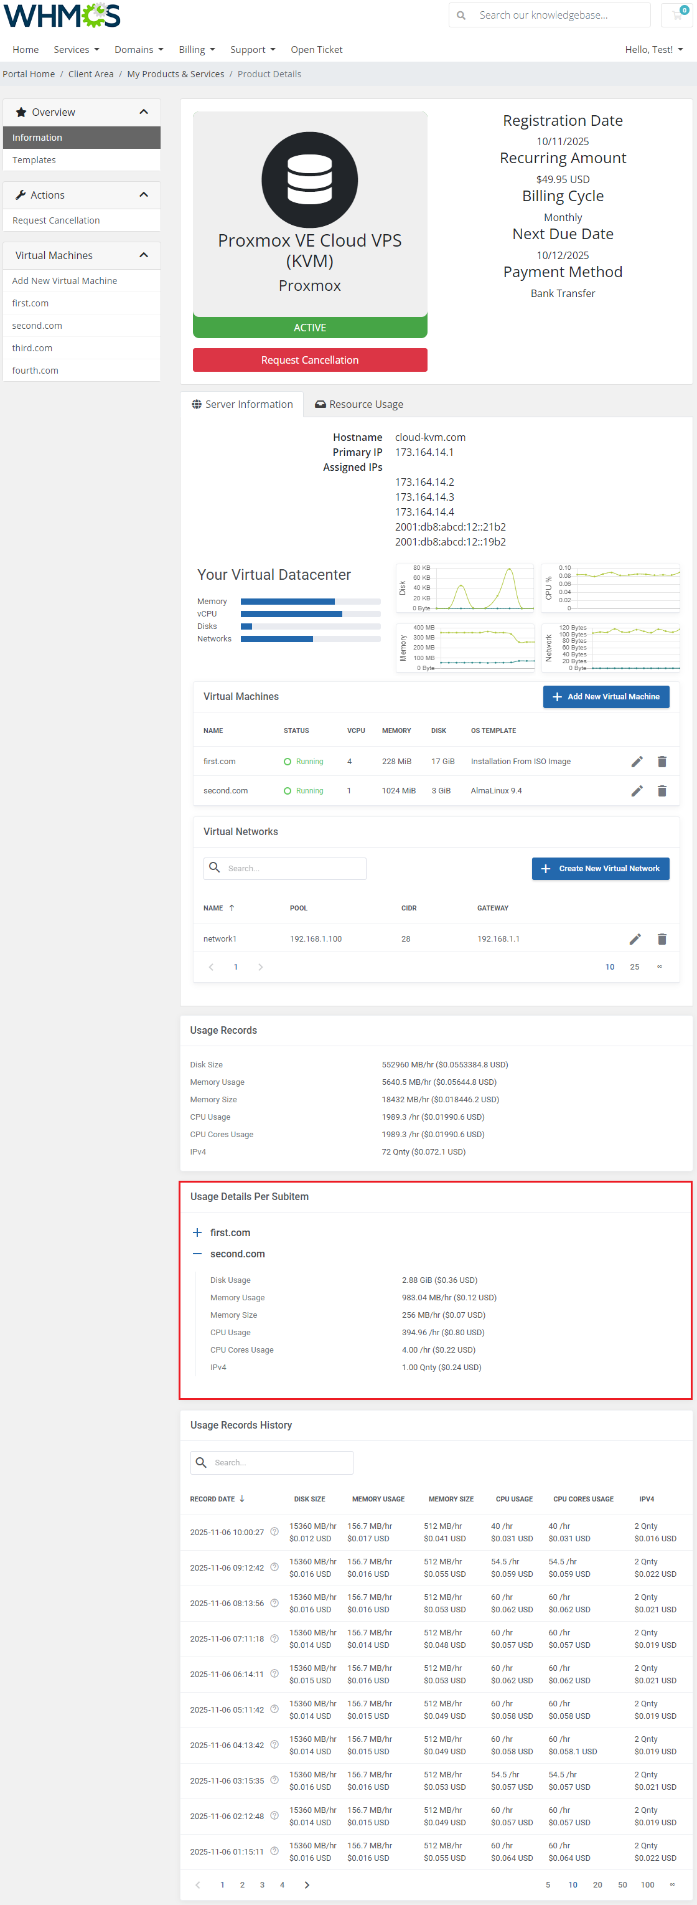Sort by Record Date arrow
697x1905 pixels.
pyautogui.click(x=241, y=1499)
